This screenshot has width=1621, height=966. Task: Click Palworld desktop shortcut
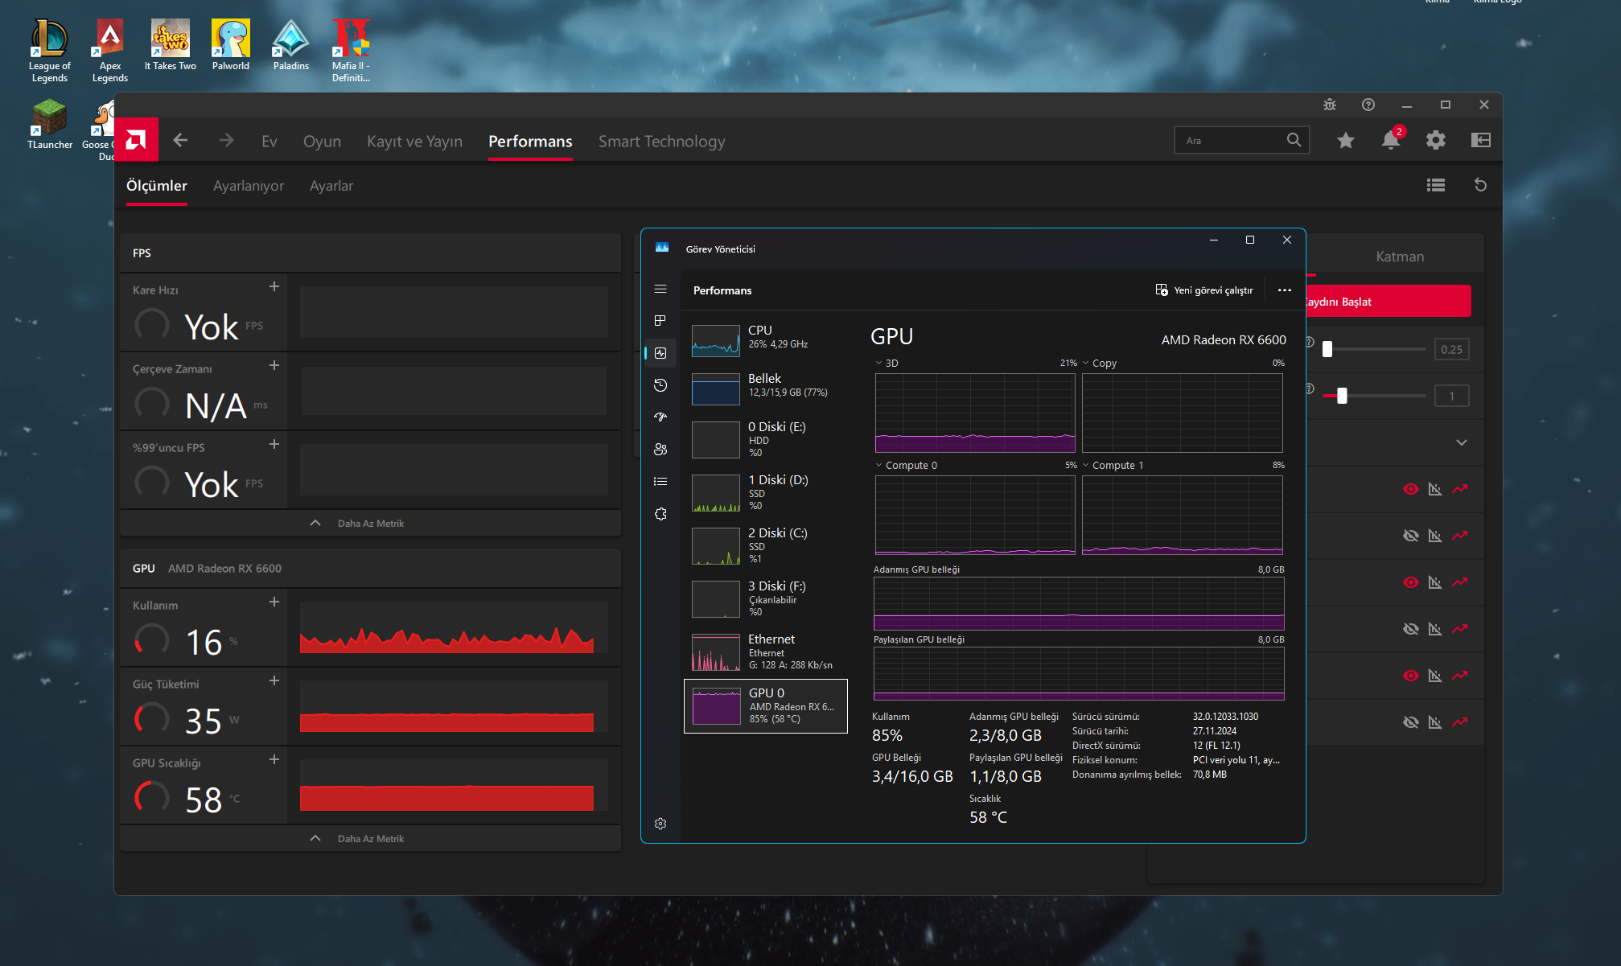tap(231, 45)
